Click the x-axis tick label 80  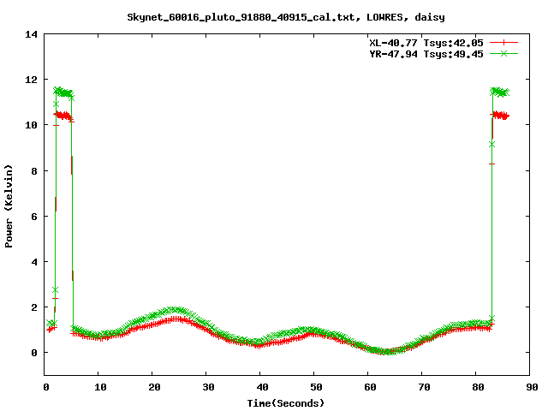pyautogui.click(x=478, y=387)
